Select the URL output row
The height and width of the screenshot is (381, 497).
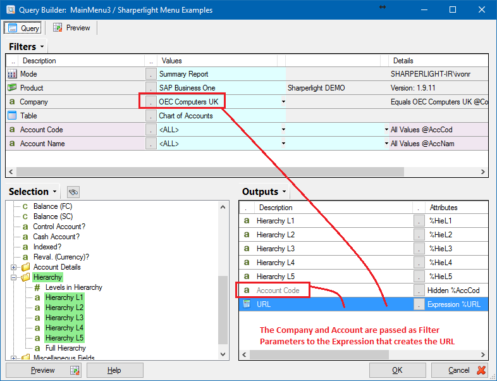363,304
